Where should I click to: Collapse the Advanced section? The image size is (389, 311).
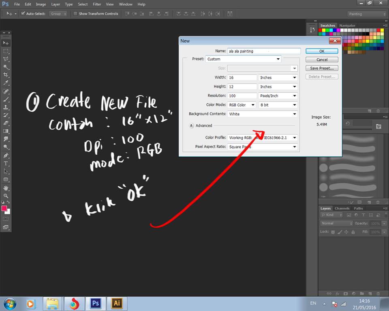[x=191, y=126]
